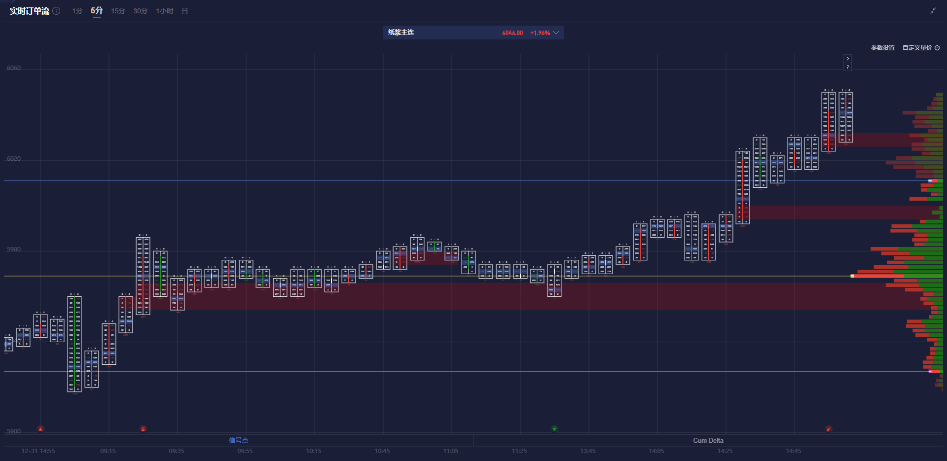Viewport: 947px width, 461px height.
Task: Click the long footprint candle near 09:05
Action: click(x=74, y=344)
